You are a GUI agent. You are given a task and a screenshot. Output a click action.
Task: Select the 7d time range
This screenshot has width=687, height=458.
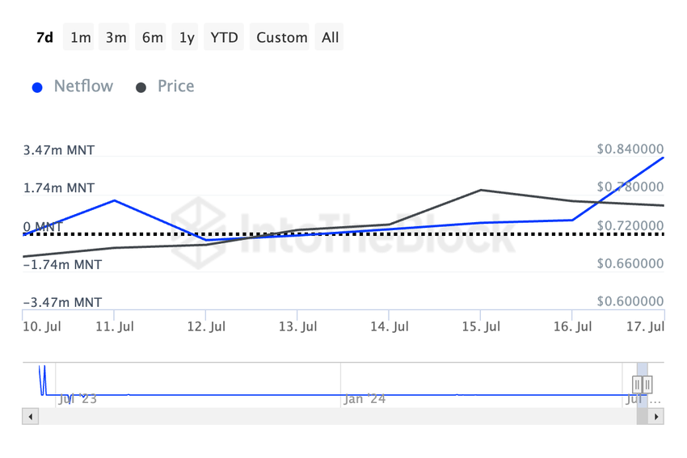[45, 37]
